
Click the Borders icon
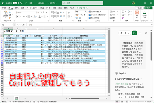(x=29, y=17)
